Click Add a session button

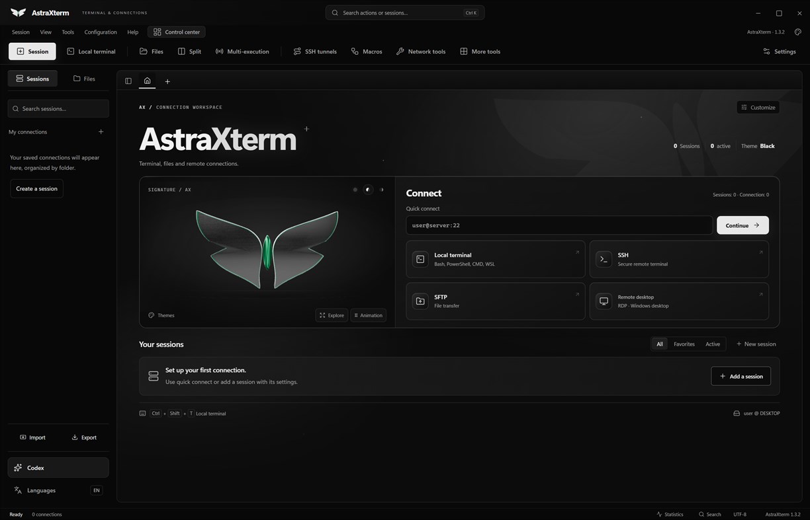pos(741,376)
